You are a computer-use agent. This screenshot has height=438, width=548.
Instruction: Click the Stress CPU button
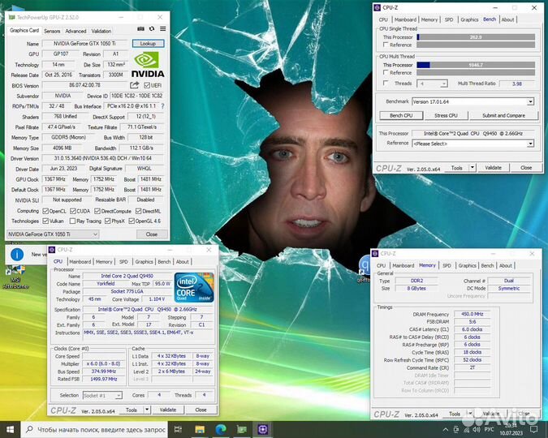pyautogui.click(x=446, y=115)
